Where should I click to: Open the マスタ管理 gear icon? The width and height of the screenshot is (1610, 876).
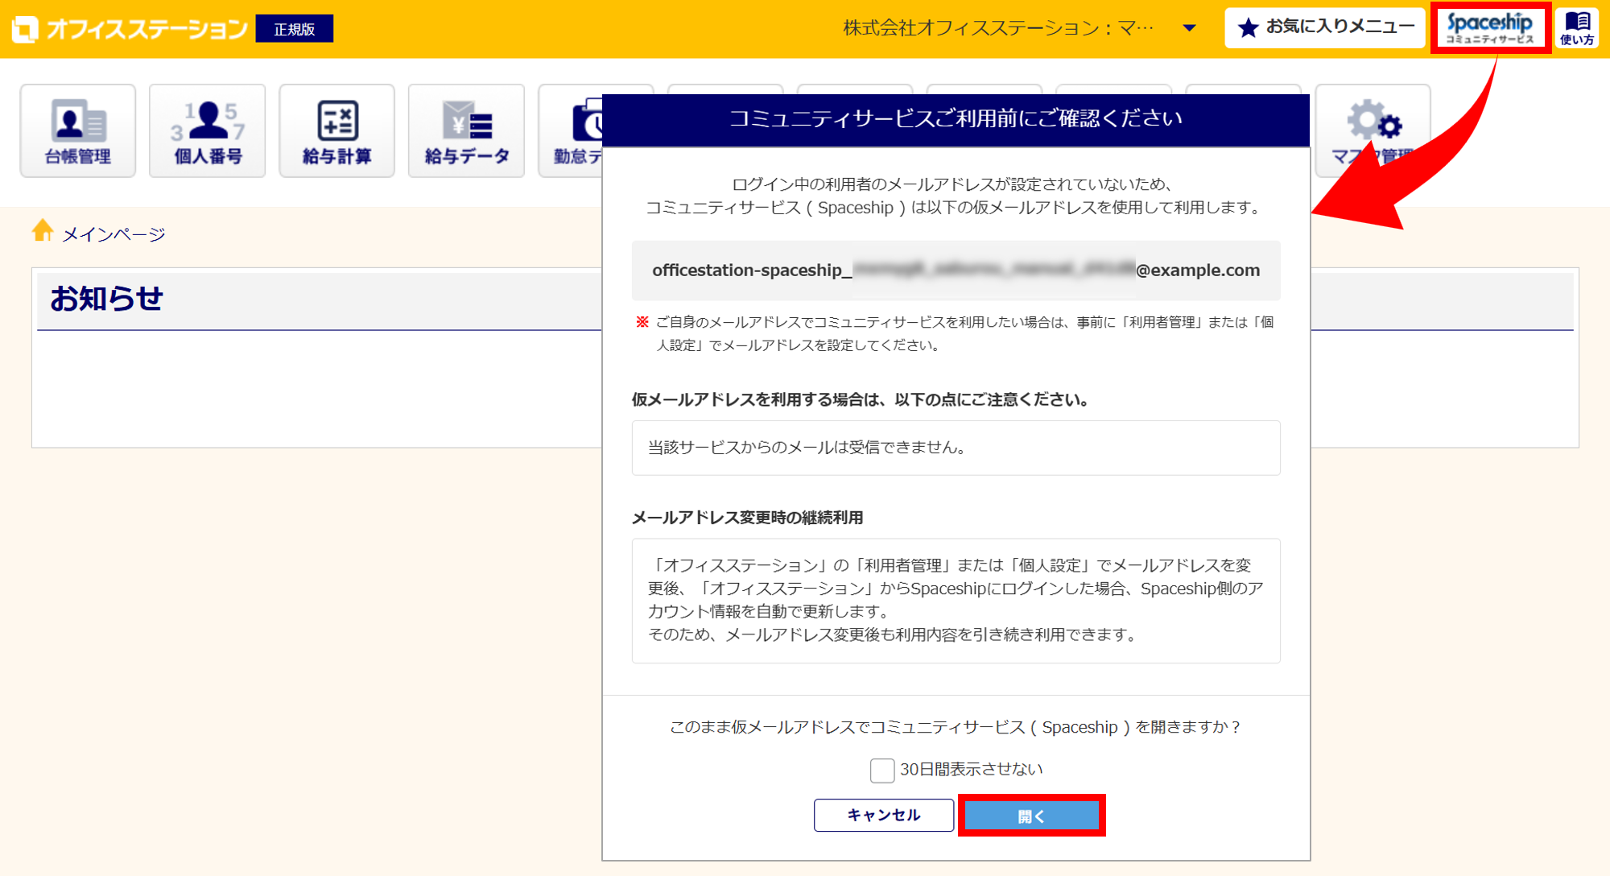point(1373,130)
